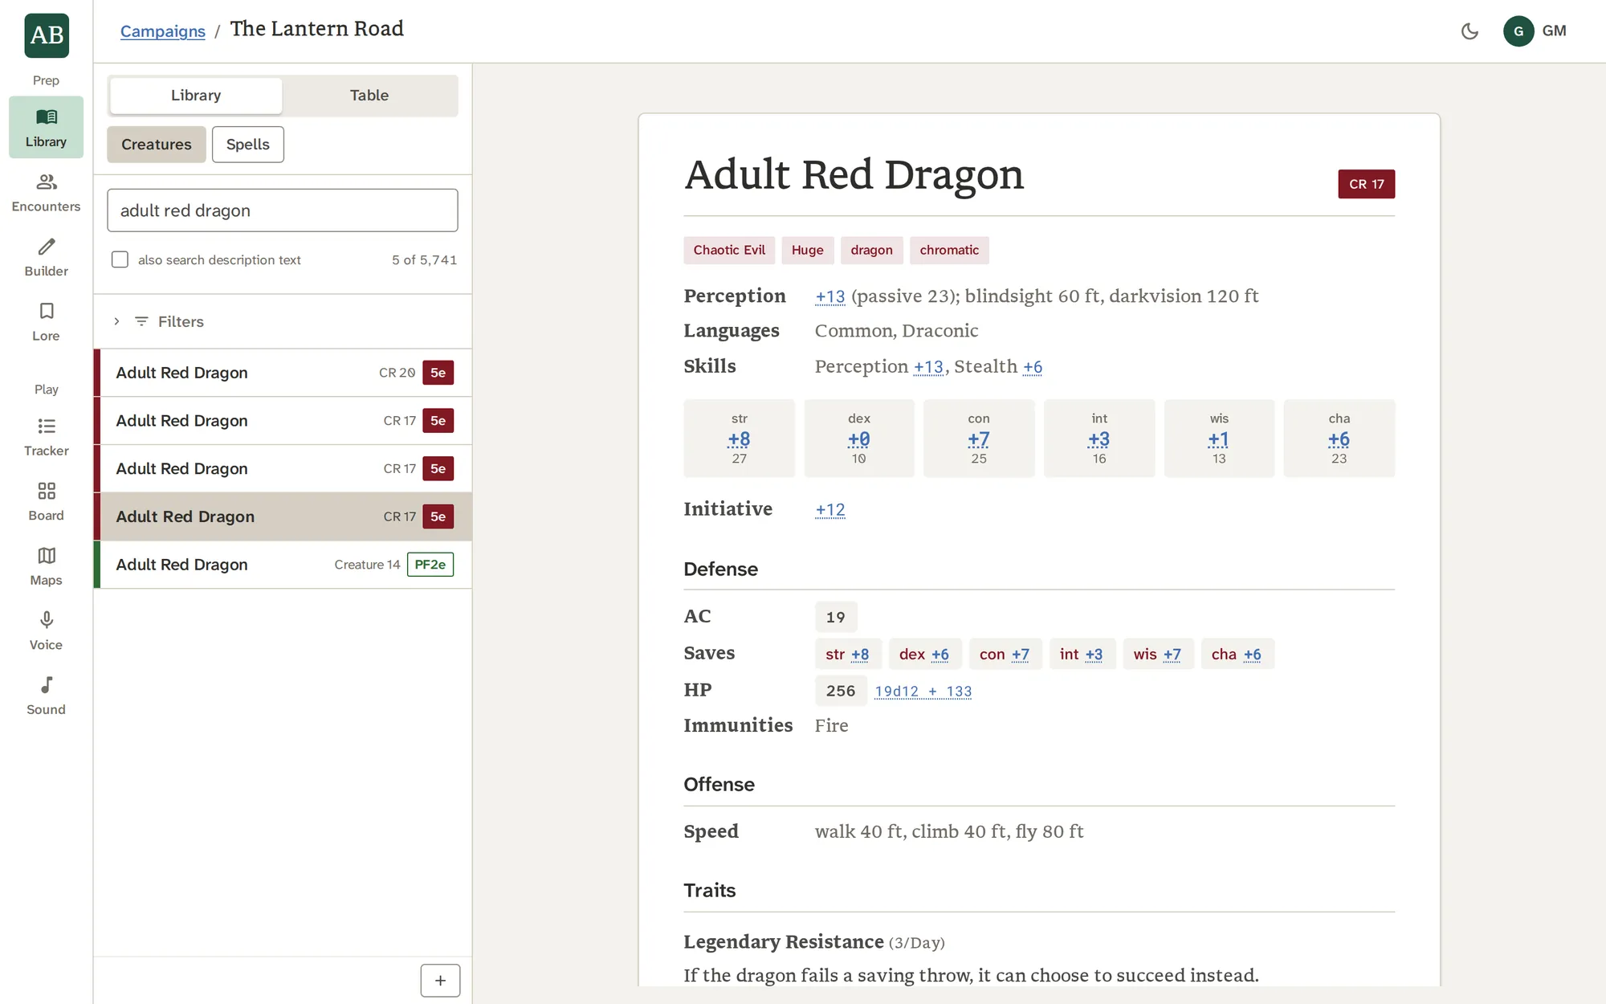Roll the cha +6 ability modifier
Image resolution: width=1606 pixels, height=1004 pixels.
coord(1339,439)
